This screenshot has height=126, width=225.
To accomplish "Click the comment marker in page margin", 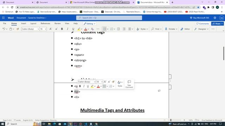I will [159, 91].
